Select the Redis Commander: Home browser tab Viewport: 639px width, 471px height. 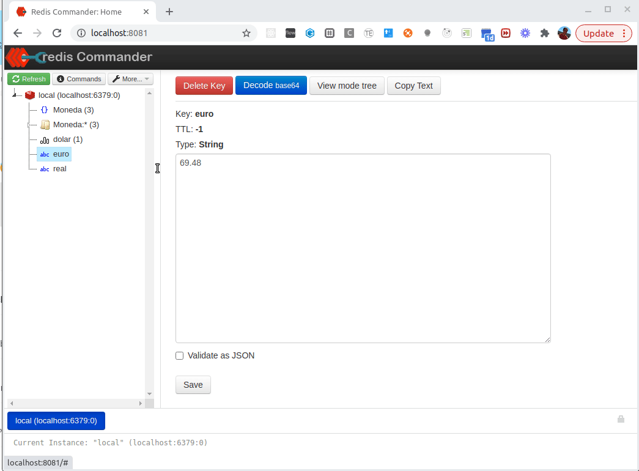point(83,12)
